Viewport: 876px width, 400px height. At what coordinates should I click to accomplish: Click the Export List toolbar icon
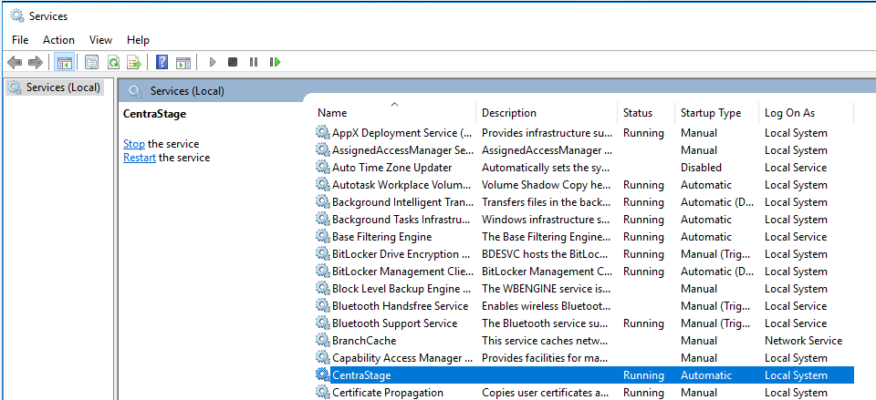134,62
